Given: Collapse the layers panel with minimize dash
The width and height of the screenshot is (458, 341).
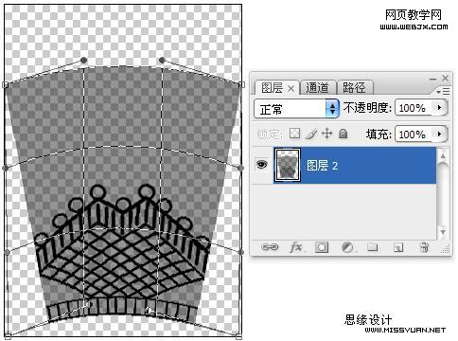Looking at the screenshot, I should tap(433, 79).
